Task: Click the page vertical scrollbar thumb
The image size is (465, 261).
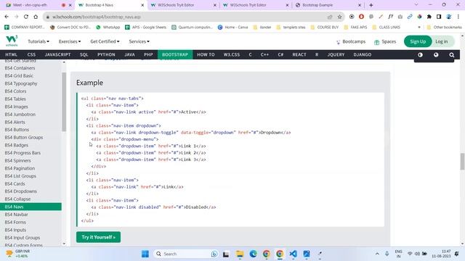Action: pos(462,162)
